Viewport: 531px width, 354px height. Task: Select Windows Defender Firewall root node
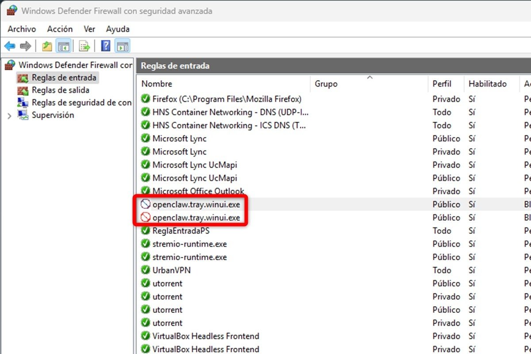[x=75, y=65]
